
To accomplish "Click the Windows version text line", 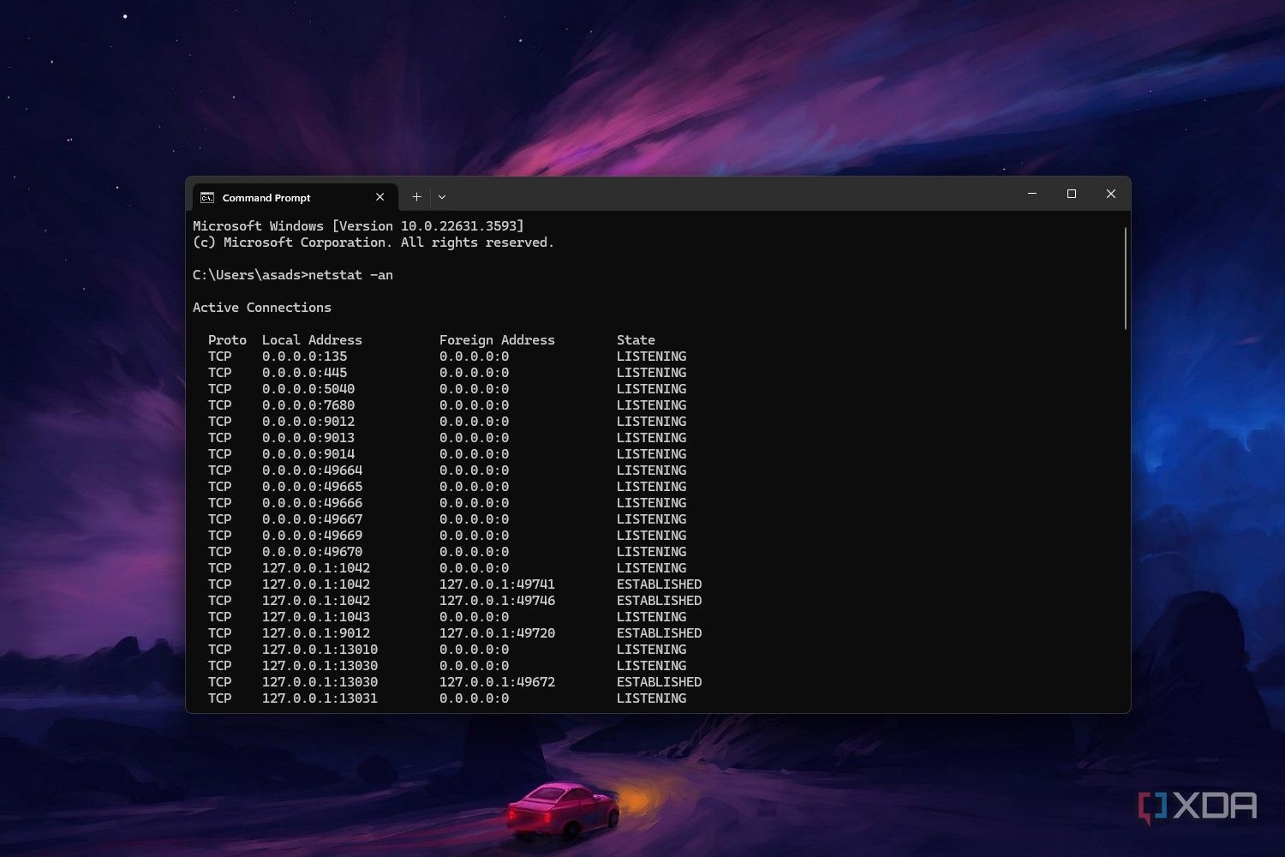I will 358,226.
